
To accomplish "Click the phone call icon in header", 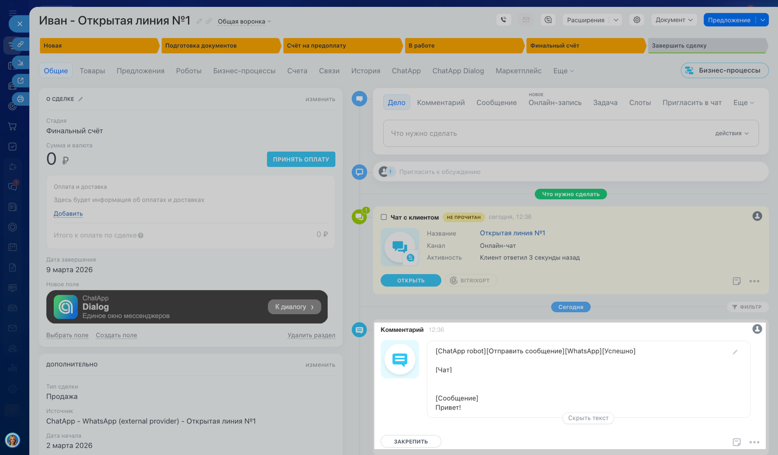I will click(503, 20).
